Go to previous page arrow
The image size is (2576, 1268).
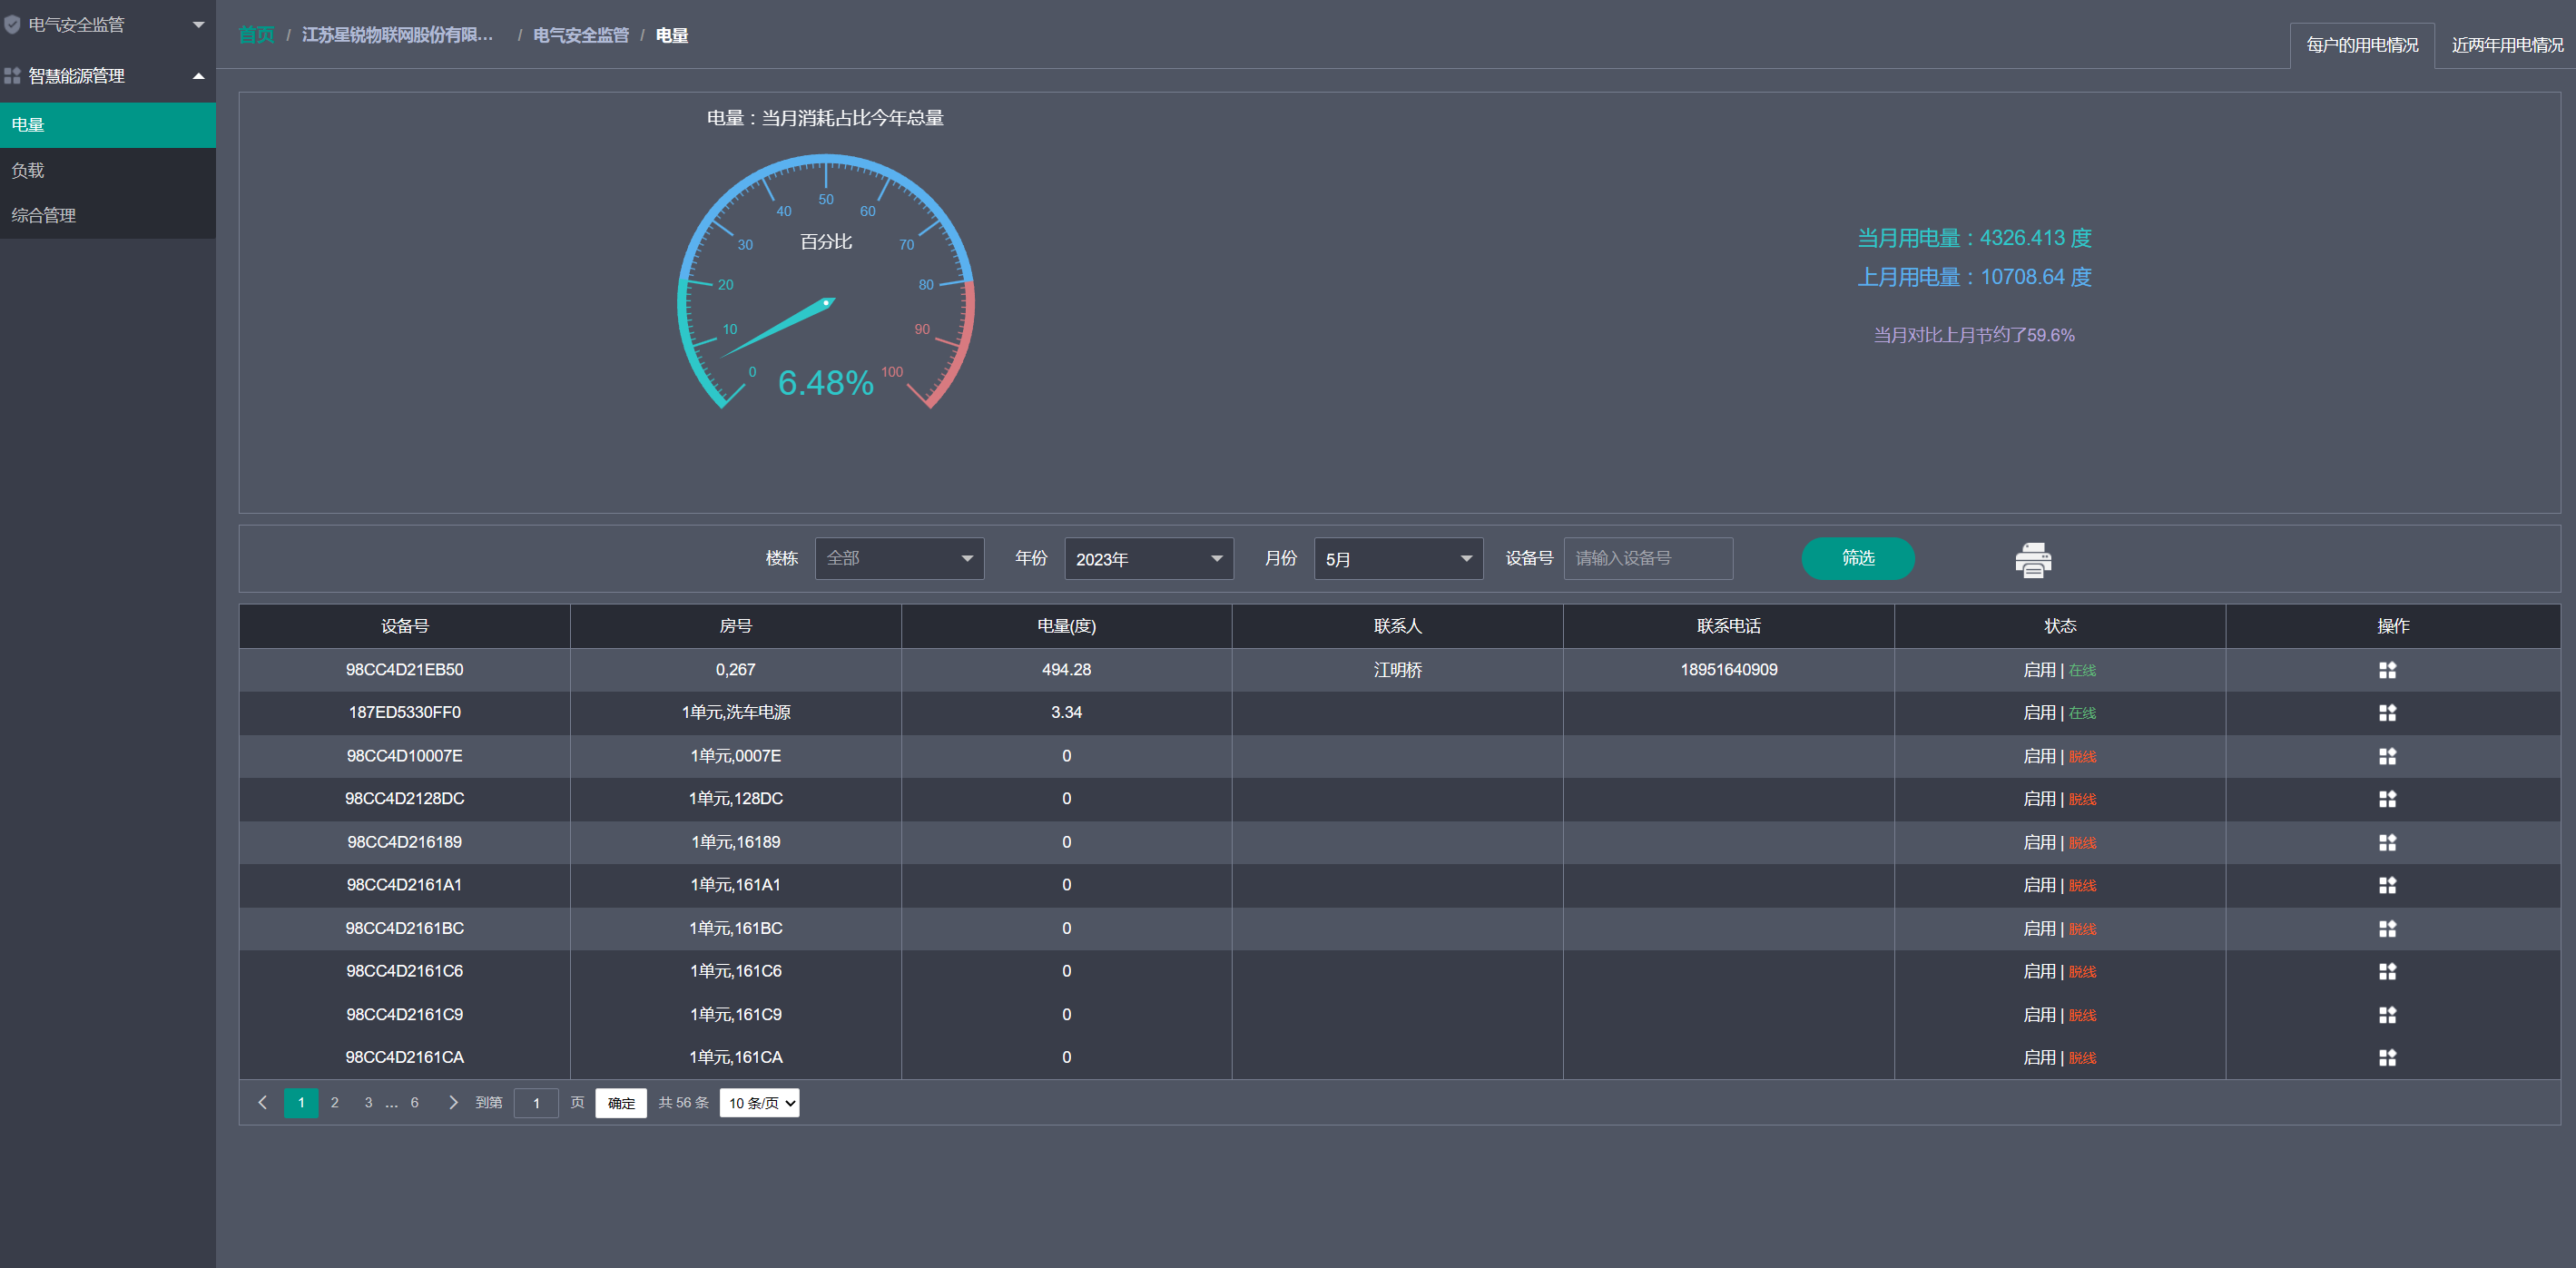click(263, 1102)
